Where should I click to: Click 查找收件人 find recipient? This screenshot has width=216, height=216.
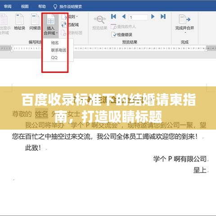coord(123,27)
